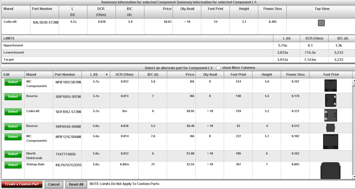
Task: Select the Bourns SRP1055-5R7M inductor
Action: tap(13, 96)
